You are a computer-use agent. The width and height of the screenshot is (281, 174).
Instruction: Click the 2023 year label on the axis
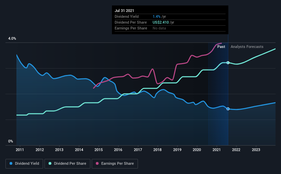(256, 150)
